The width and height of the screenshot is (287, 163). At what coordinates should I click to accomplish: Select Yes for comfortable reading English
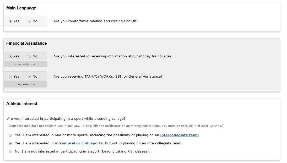(10, 21)
